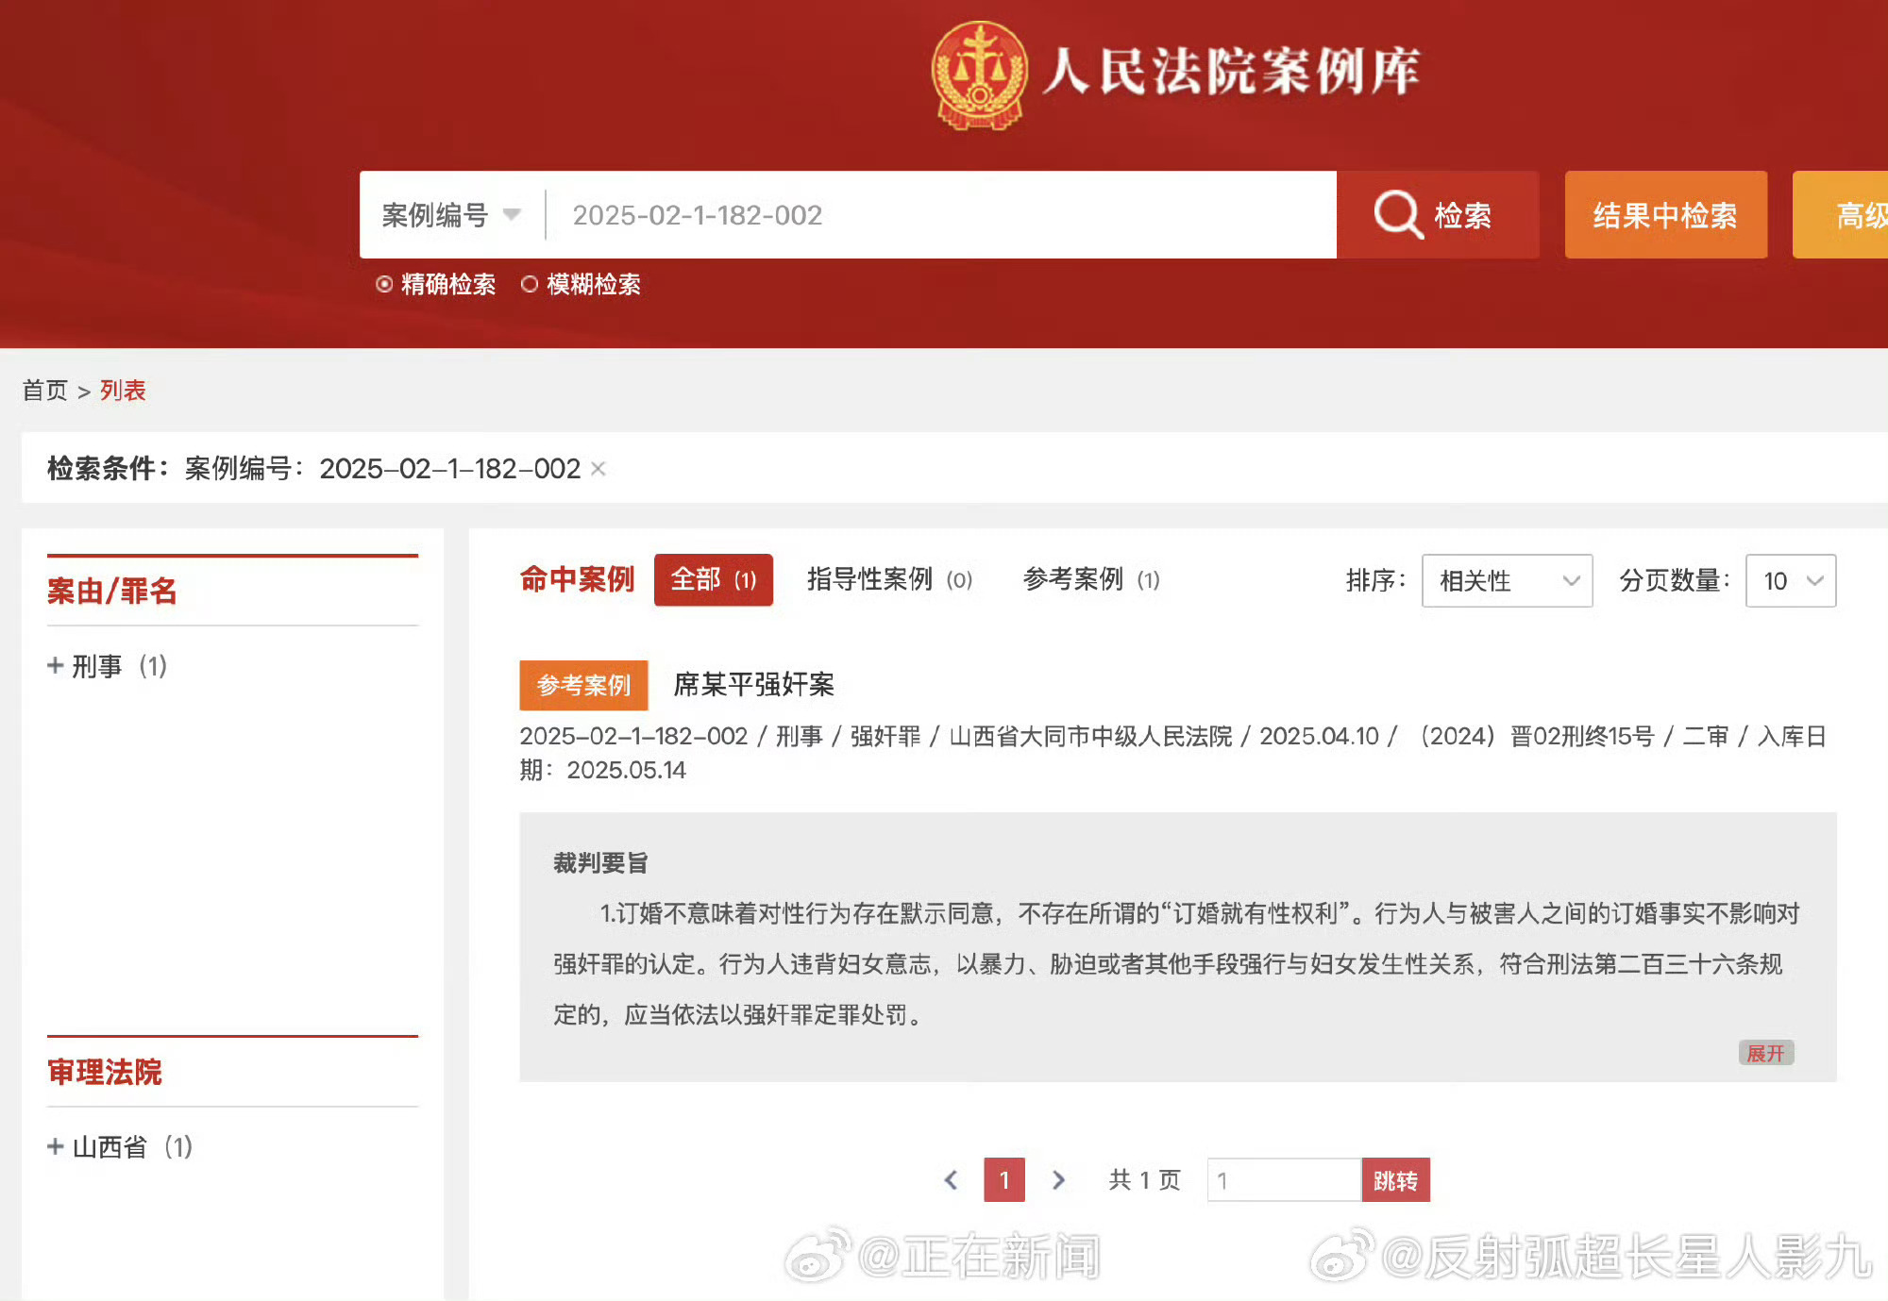The image size is (1888, 1301).
Task: Click the 跳转 page jump button
Action: 1395,1179
